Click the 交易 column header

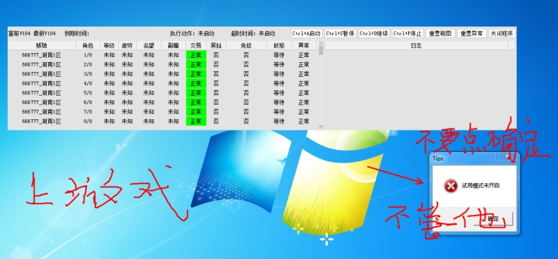(x=196, y=45)
